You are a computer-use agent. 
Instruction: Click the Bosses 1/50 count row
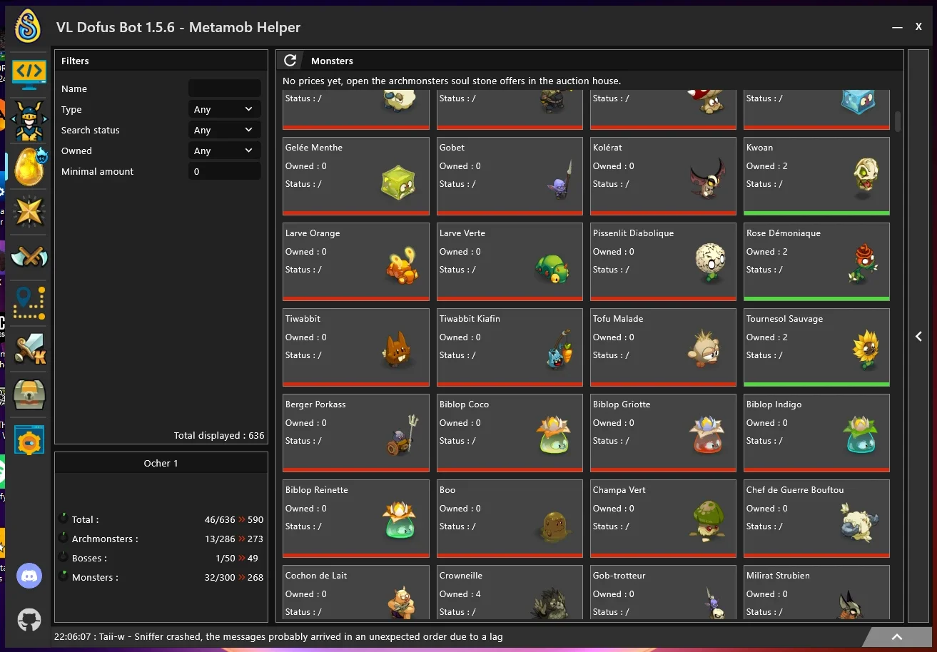161,558
